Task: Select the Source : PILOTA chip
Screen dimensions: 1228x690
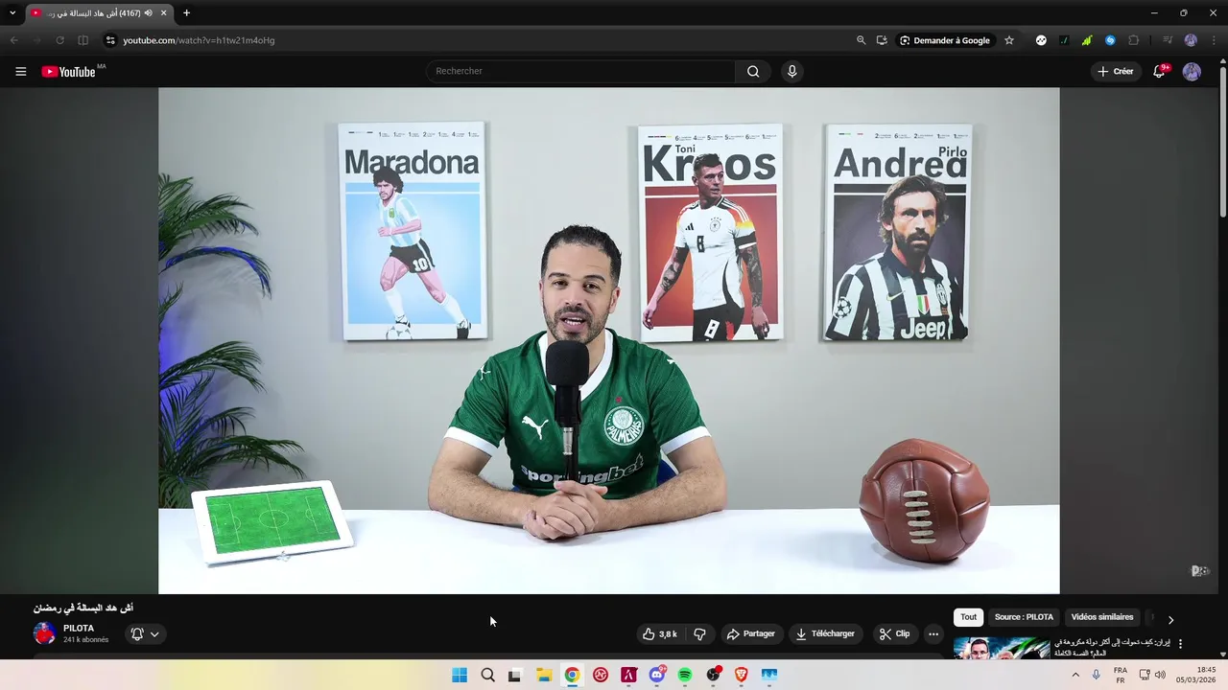Action: coord(1024,617)
